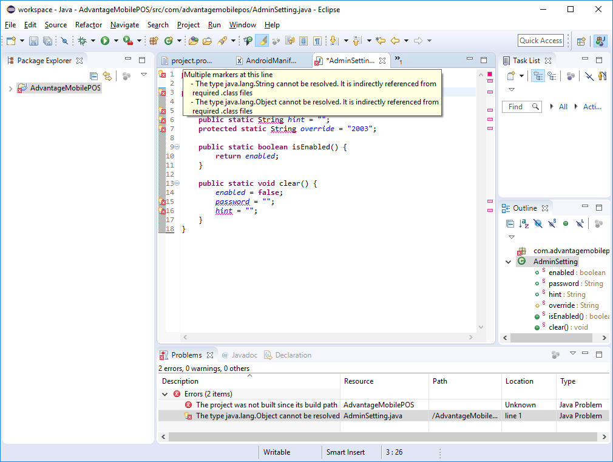
Task: Toggle Categorized view in Task List
Action: tap(538, 76)
